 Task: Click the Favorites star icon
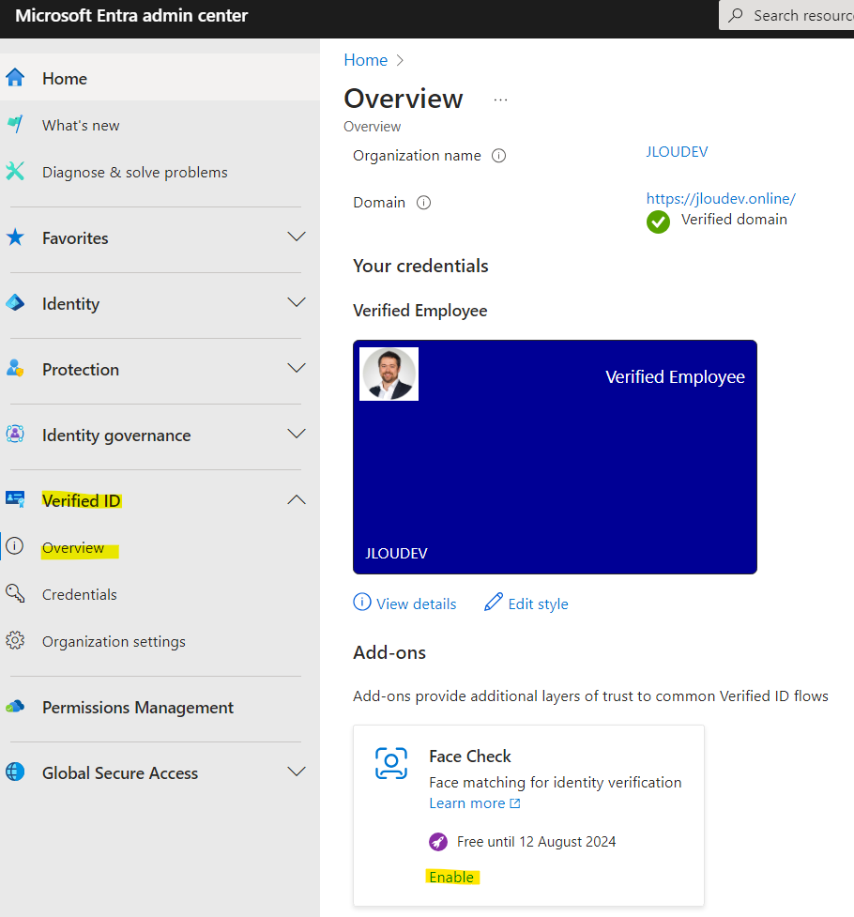[15, 237]
